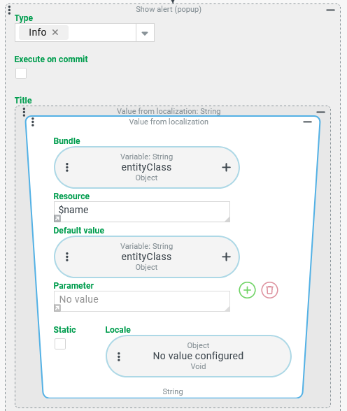Open expression editor icon under Resource field

tap(57, 218)
